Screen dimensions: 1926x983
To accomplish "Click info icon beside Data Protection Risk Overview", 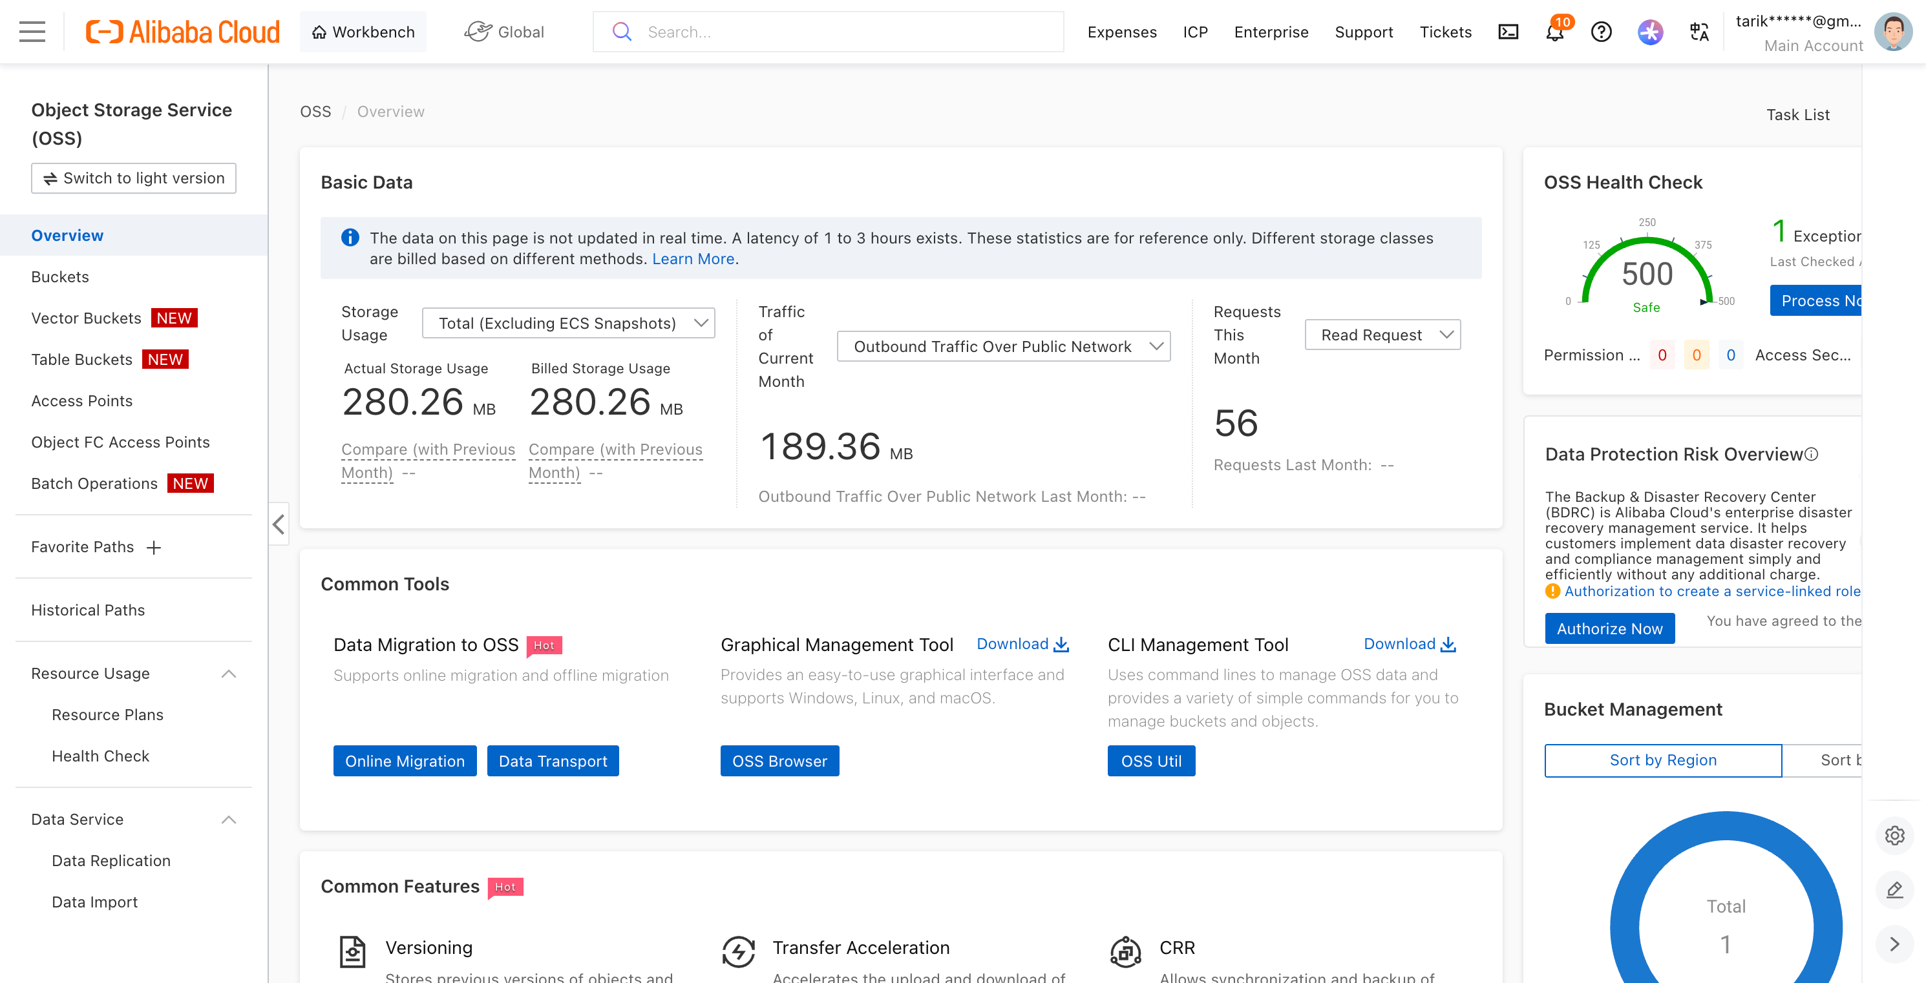I will tap(1812, 454).
